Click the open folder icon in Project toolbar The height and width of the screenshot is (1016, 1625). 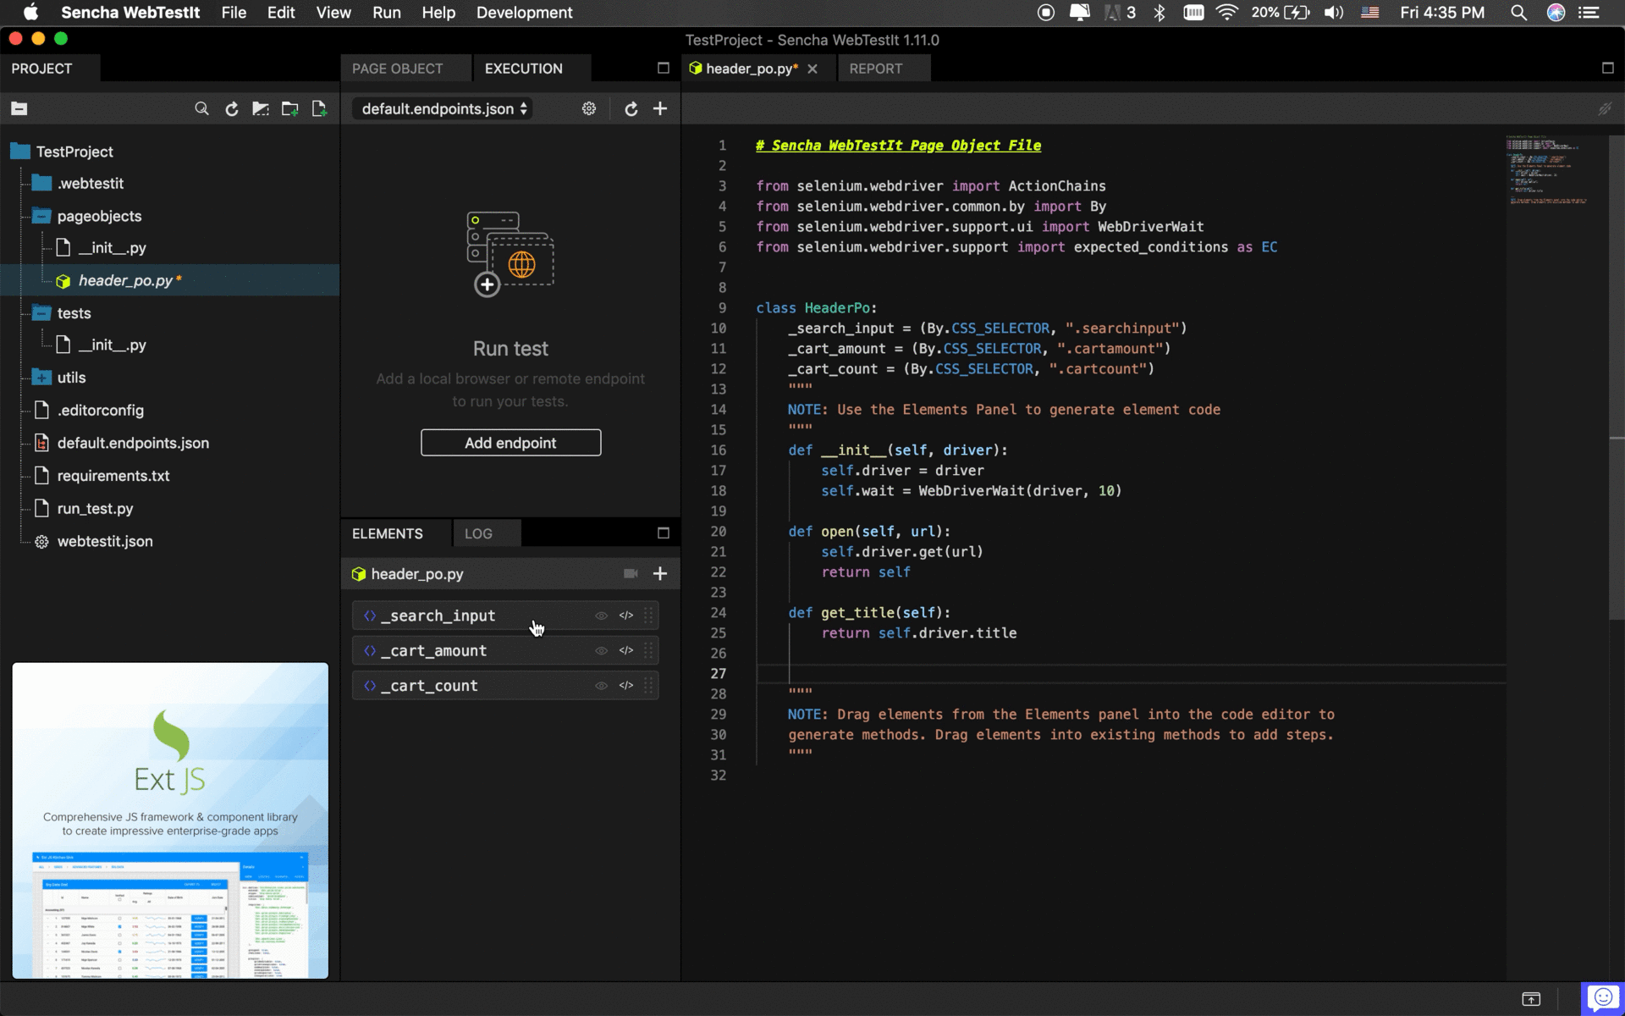261,108
